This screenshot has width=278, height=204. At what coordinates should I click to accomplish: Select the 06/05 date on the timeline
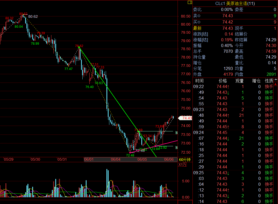coord(142,160)
